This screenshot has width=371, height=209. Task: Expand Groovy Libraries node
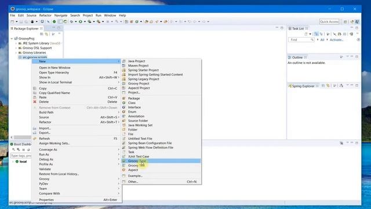tap(16, 53)
